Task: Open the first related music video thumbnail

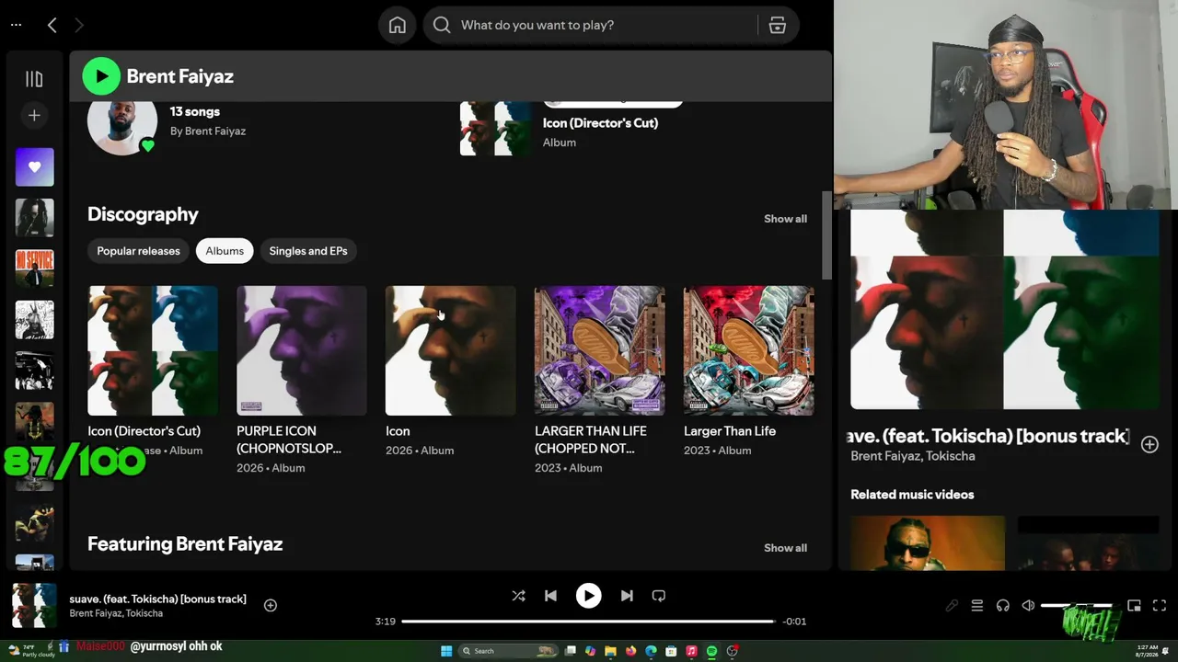Action: [x=928, y=543]
